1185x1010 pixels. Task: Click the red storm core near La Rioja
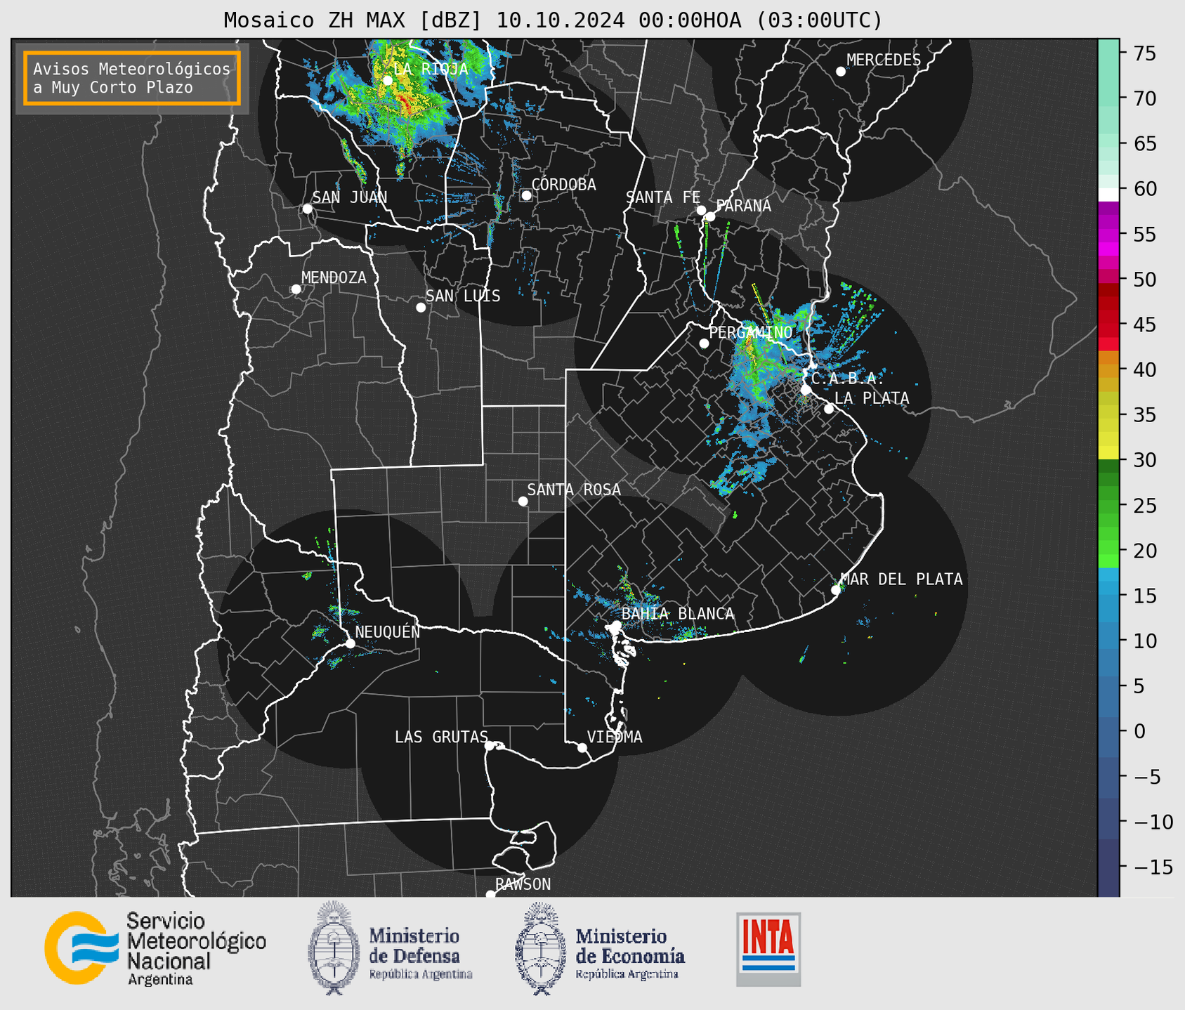pos(406,104)
